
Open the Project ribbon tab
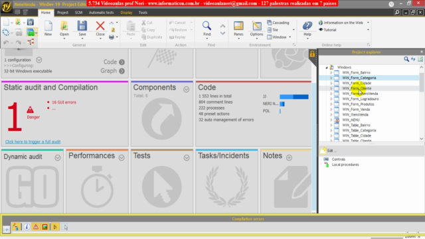[x=62, y=13]
